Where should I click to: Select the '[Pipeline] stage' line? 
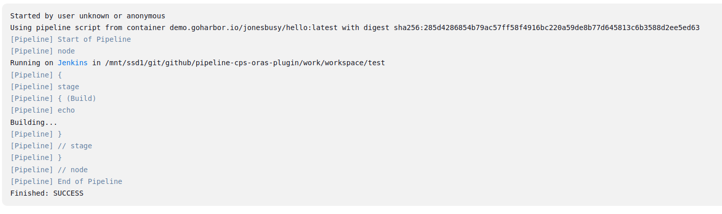click(x=44, y=87)
